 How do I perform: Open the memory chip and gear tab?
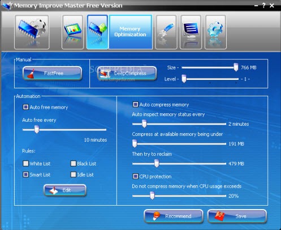click(32, 32)
